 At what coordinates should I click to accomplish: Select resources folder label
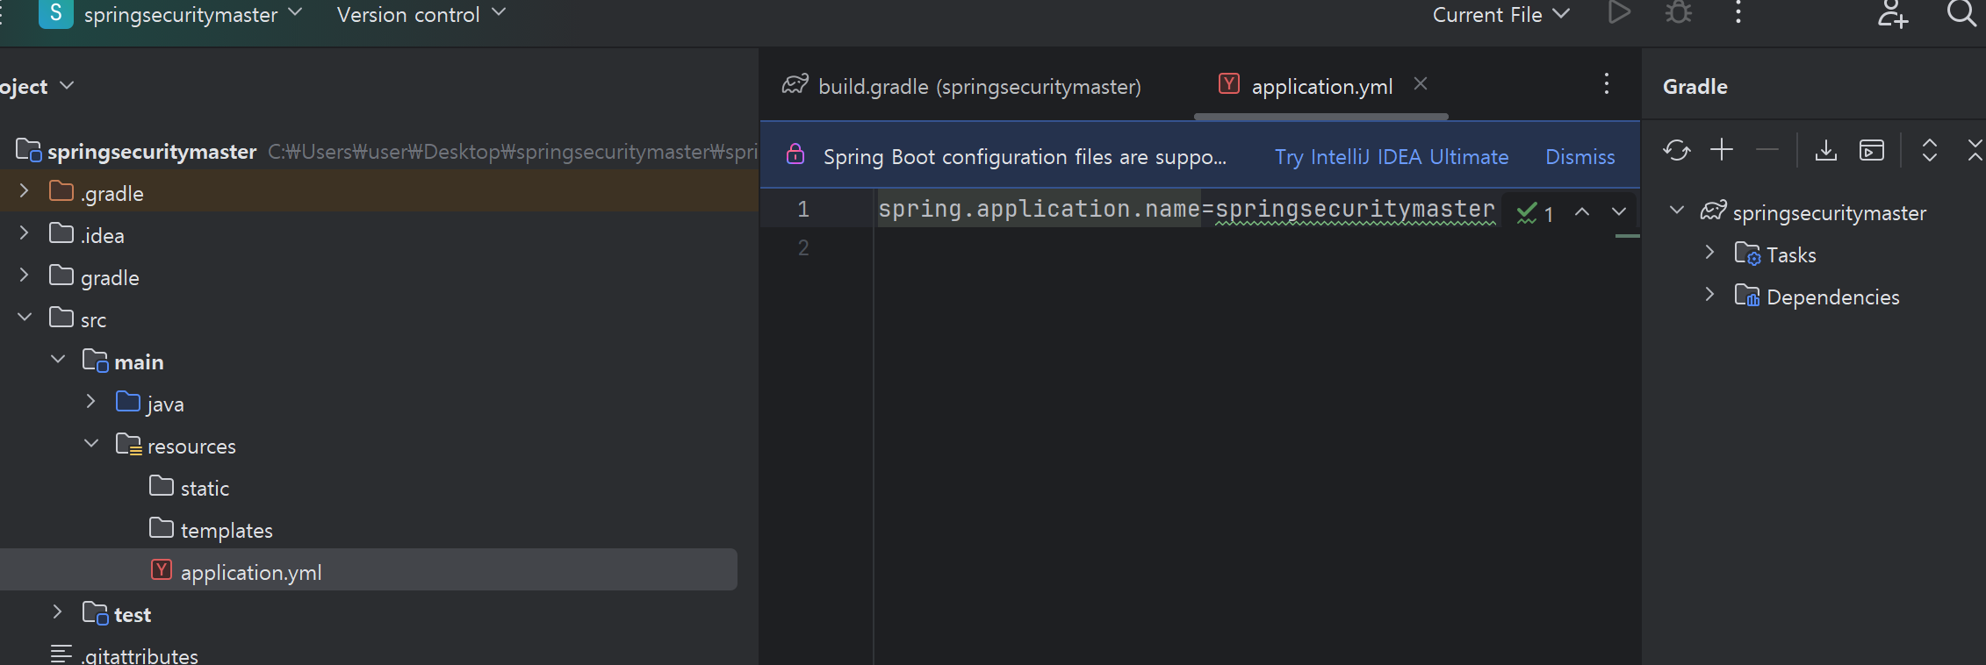191,447
